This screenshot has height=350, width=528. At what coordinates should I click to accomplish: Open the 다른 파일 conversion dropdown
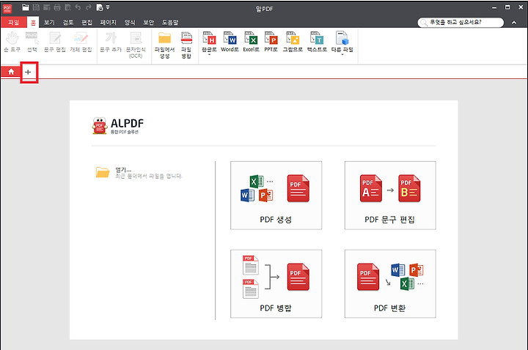[x=342, y=43]
